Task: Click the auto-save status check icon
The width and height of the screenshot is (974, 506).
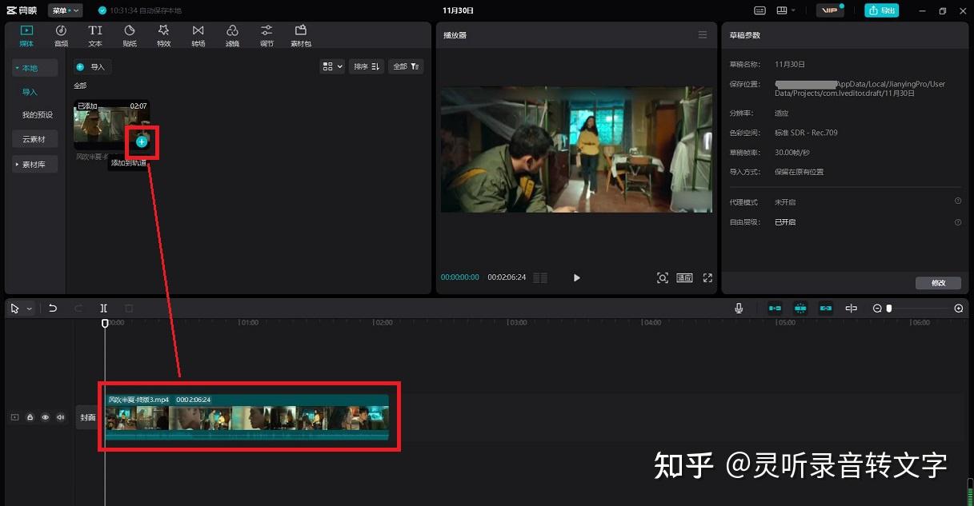Action: click(102, 10)
